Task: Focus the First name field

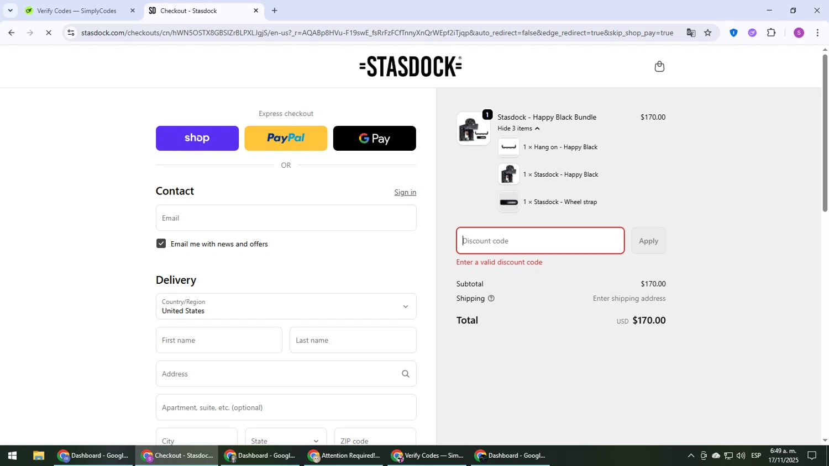Action: click(x=219, y=340)
